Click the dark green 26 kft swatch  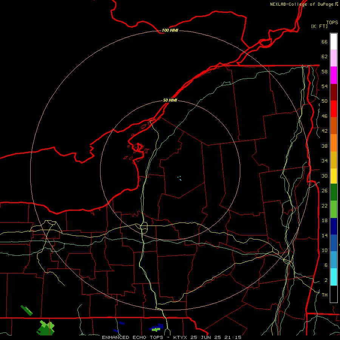tap(334, 192)
